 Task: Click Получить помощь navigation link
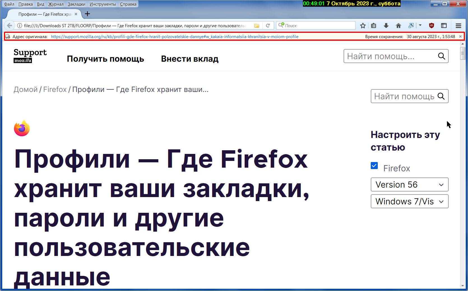(105, 59)
